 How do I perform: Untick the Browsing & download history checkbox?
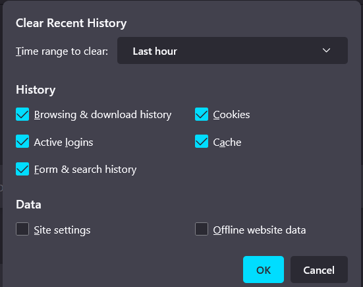(x=22, y=114)
